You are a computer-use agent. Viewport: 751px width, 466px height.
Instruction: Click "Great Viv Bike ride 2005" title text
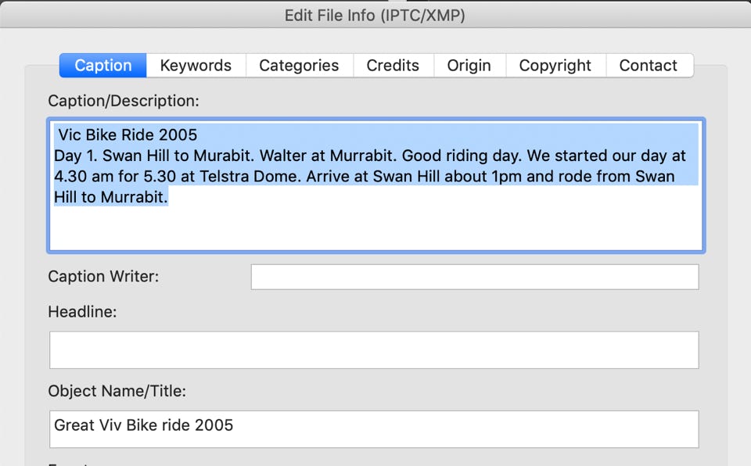144,425
